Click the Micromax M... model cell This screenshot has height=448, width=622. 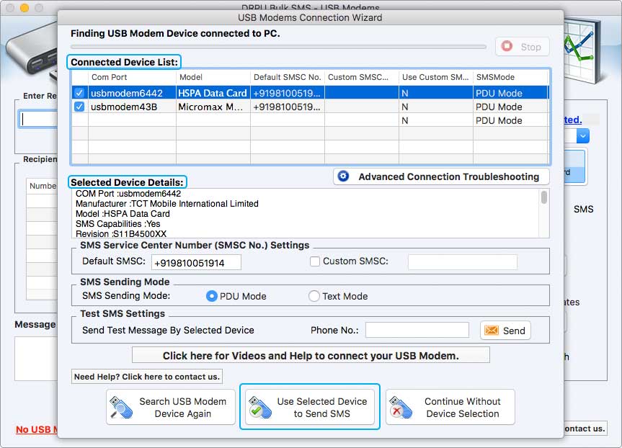[x=213, y=107]
